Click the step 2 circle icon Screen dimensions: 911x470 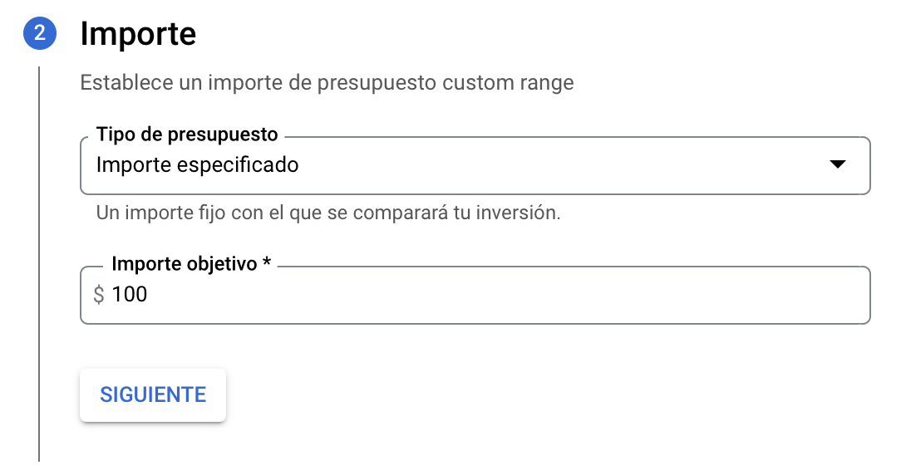click(x=40, y=33)
